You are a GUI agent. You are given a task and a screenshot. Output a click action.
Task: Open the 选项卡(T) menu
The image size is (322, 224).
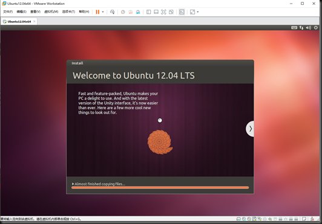click(68, 11)
